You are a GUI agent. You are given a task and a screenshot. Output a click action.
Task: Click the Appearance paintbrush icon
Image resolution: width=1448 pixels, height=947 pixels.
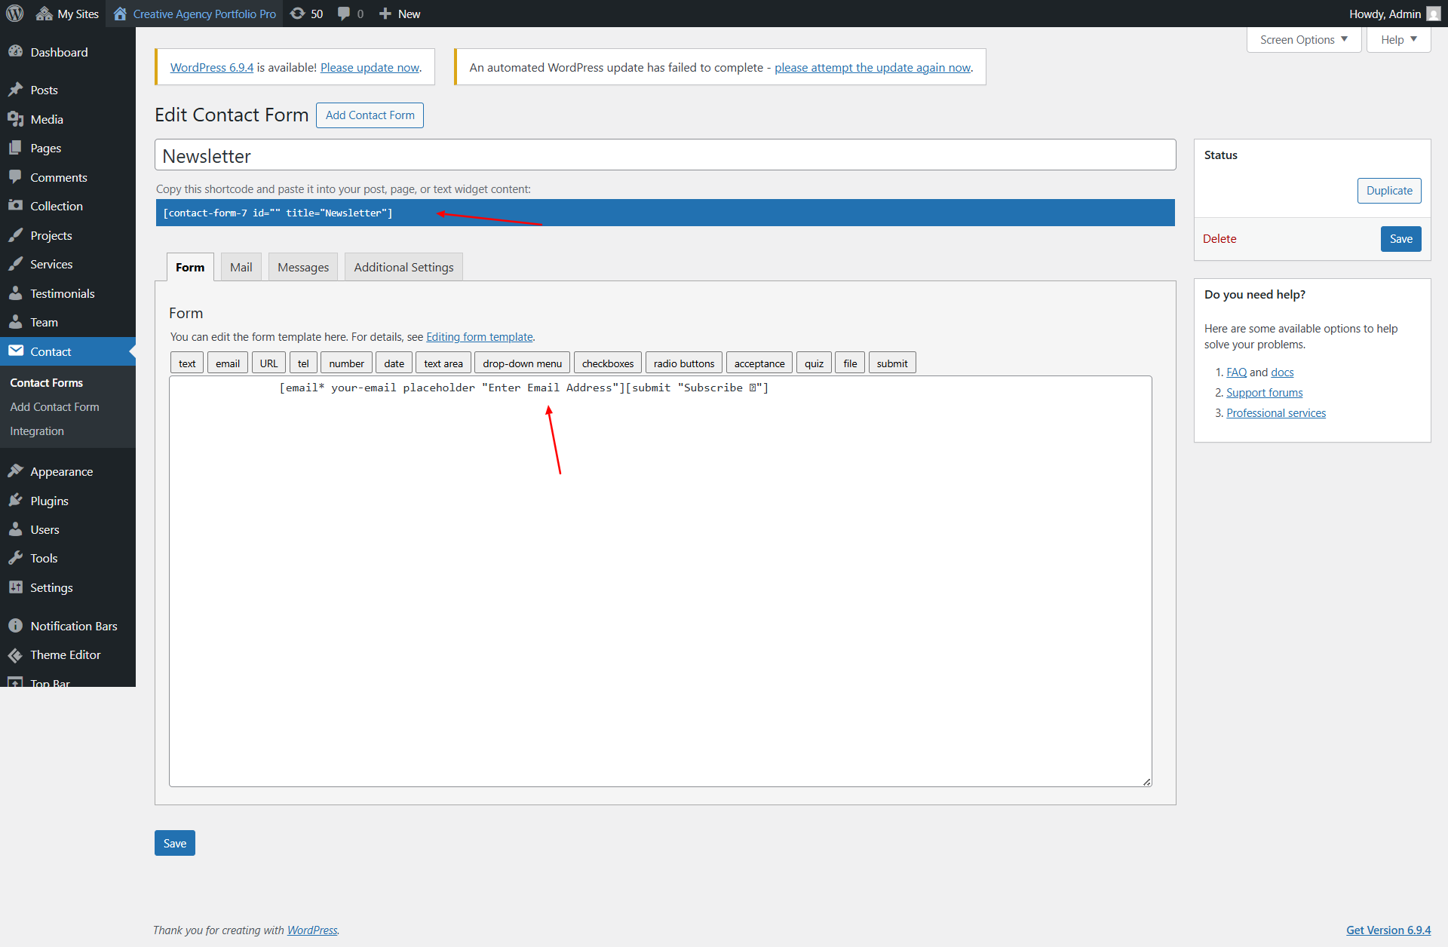click(x=15, y=471)
